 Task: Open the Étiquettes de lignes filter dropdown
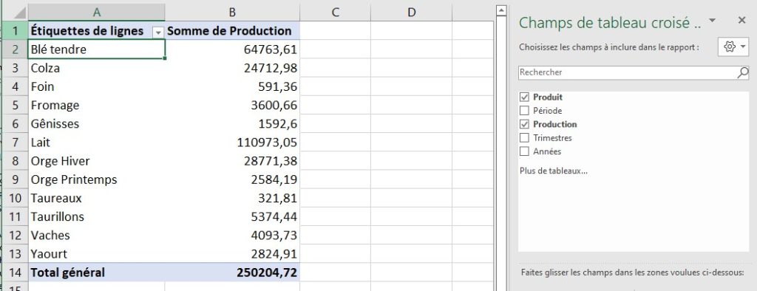click(157, 32)
